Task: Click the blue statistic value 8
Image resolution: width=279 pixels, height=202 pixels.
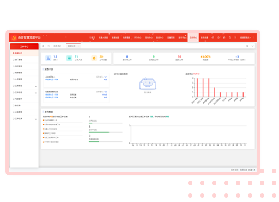Action: point(127,56)
